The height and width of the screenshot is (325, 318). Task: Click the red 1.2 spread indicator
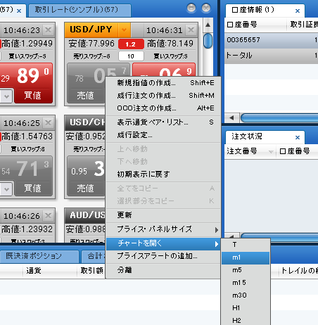pos(131,44)
